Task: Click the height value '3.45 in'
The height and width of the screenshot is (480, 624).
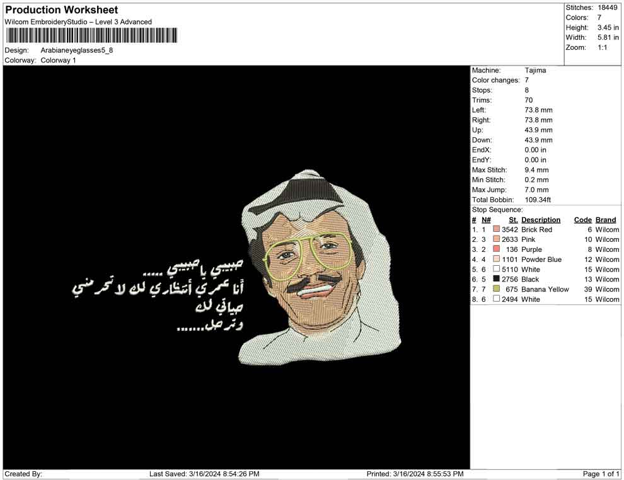Action: coord(608,28)
